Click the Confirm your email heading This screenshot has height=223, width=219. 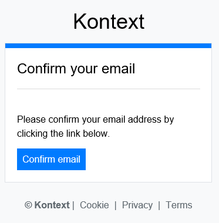[76, 69]
